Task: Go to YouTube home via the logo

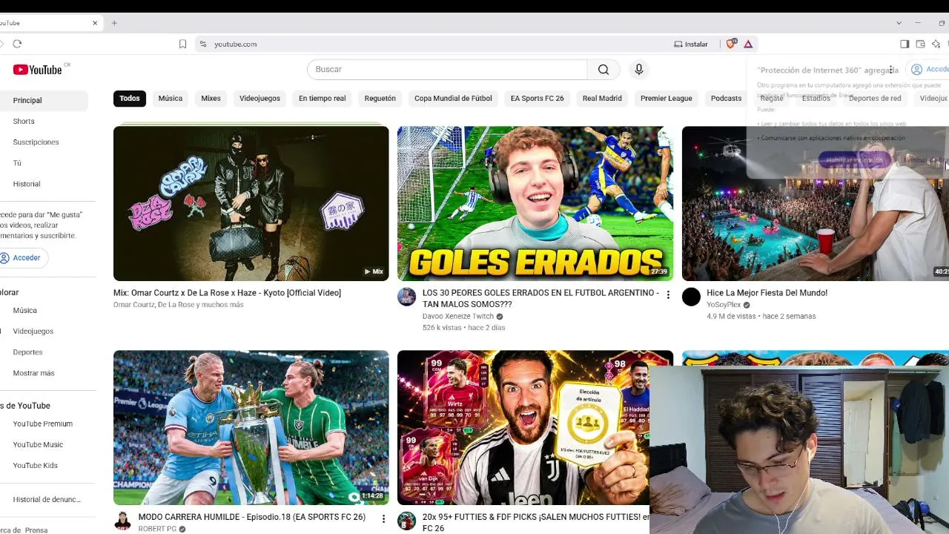Action: tap(39, 70)
